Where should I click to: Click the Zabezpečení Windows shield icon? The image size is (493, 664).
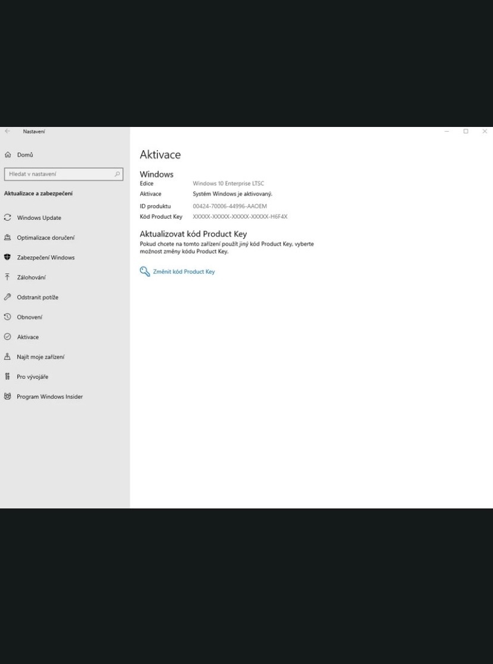coord(8,257)
